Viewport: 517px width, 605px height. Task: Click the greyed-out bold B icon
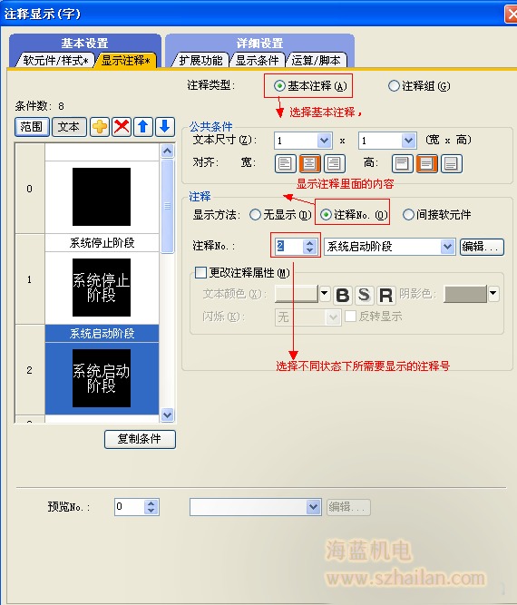pyautogui.click(x=343, y=295)
